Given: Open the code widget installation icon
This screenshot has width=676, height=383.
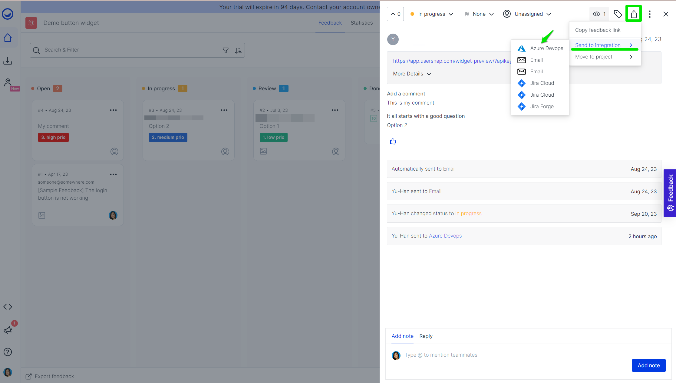Looking at the screenshot, I should pos(8,307).
